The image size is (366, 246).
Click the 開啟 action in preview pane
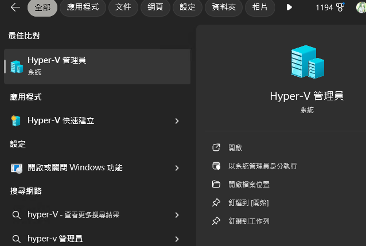235,148
